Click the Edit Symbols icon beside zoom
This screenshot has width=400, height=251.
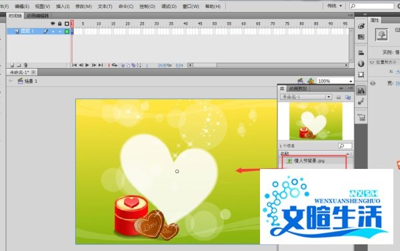pyautogui.click(x=311, y=81)
